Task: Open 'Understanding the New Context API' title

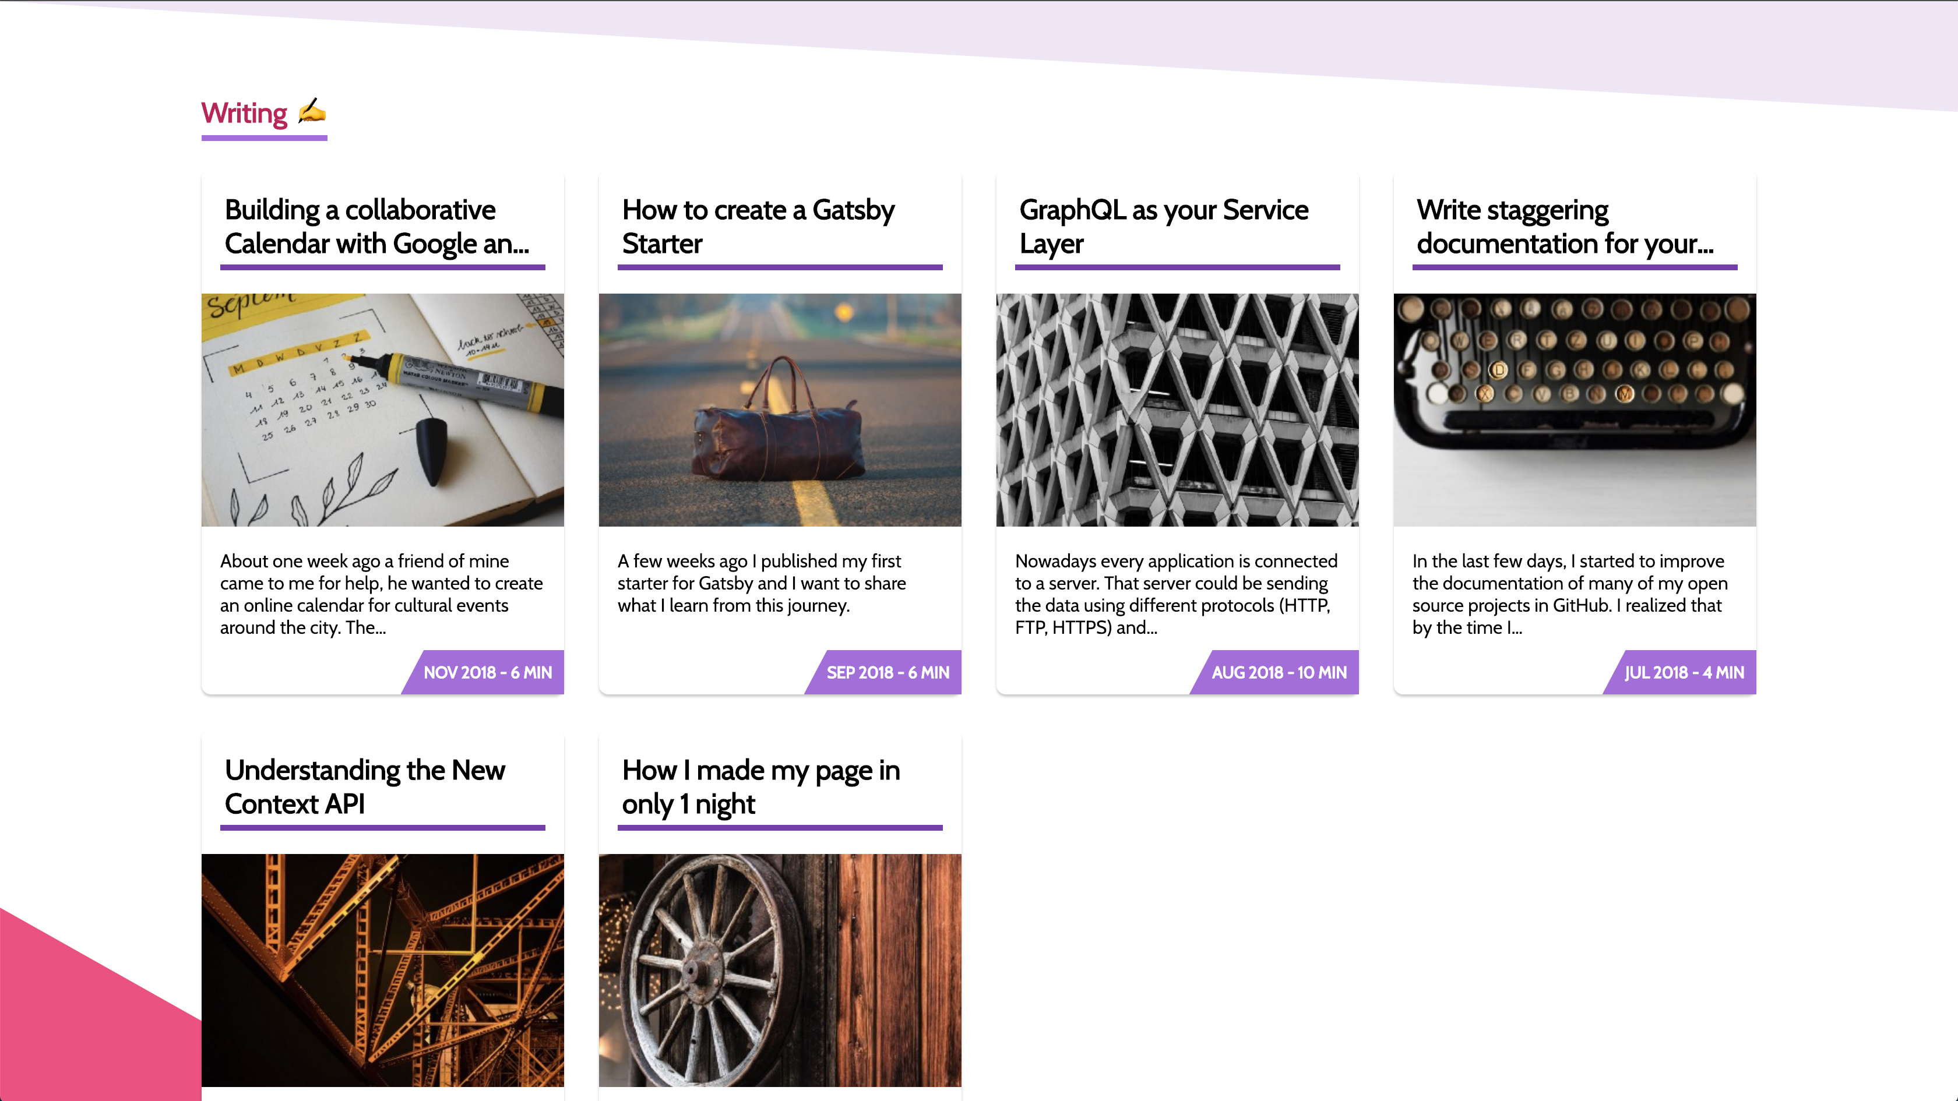Action: point(365,786)
